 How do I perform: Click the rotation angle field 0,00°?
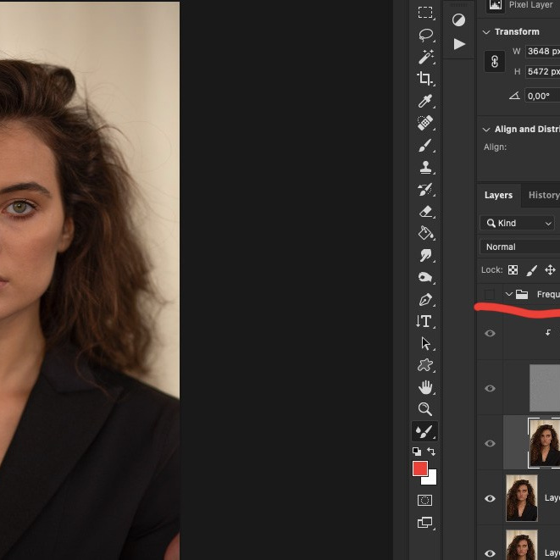click(x=543, y=96)
